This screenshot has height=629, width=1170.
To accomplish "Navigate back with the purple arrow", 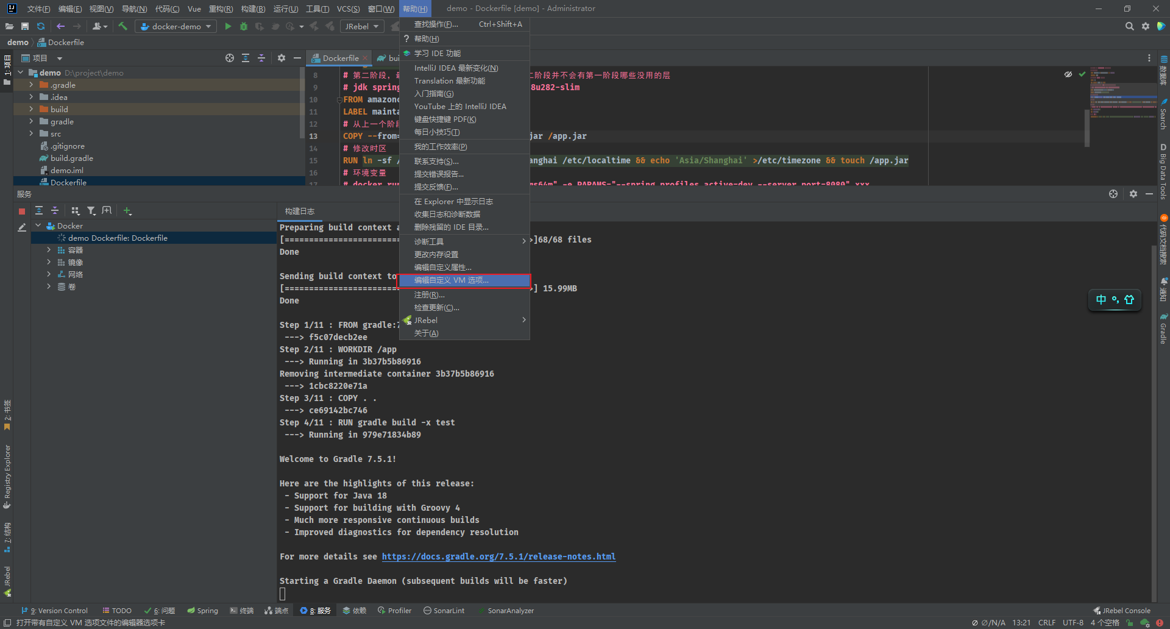I will click(60, 26).
